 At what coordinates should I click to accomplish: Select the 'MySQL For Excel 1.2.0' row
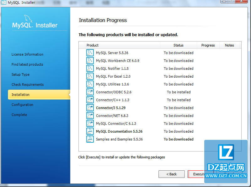click(x=160, y=76)
